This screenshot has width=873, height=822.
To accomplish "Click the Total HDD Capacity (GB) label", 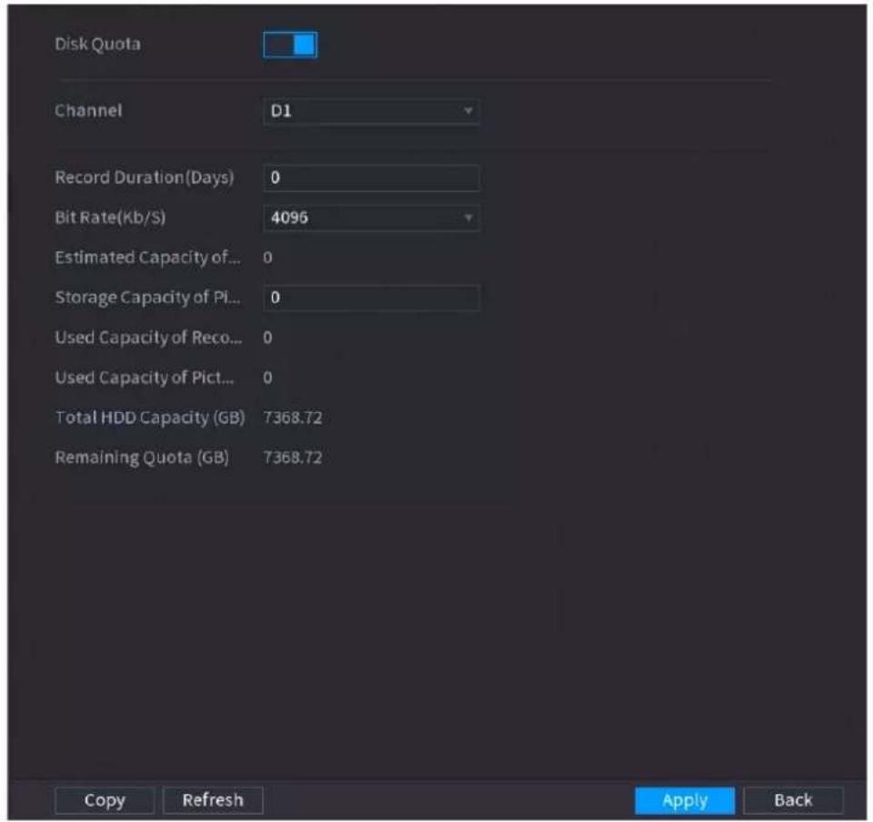I will tap(150, 418).
